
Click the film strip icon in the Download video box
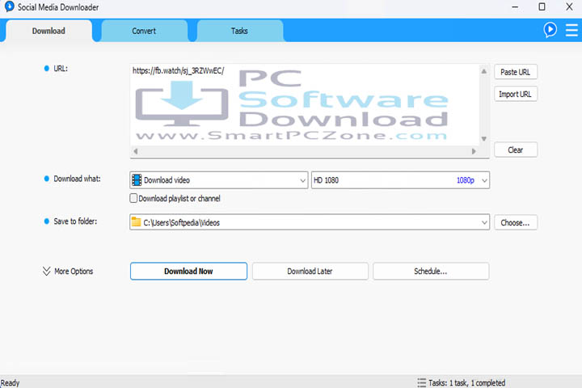point(137,180)
